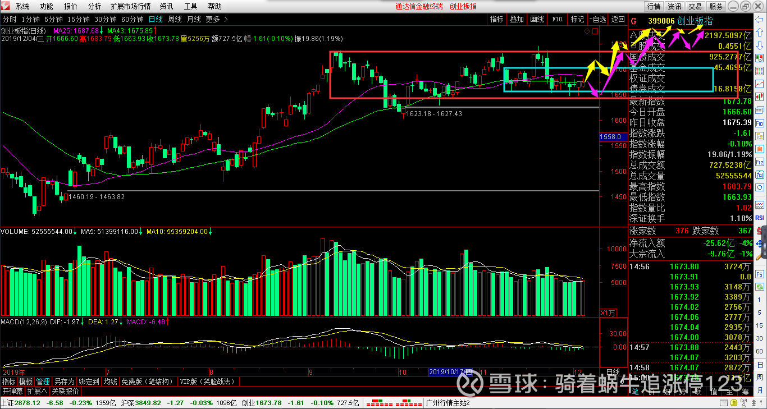Click the '返回' button
The image size is (767, 409).
(618, 19)
